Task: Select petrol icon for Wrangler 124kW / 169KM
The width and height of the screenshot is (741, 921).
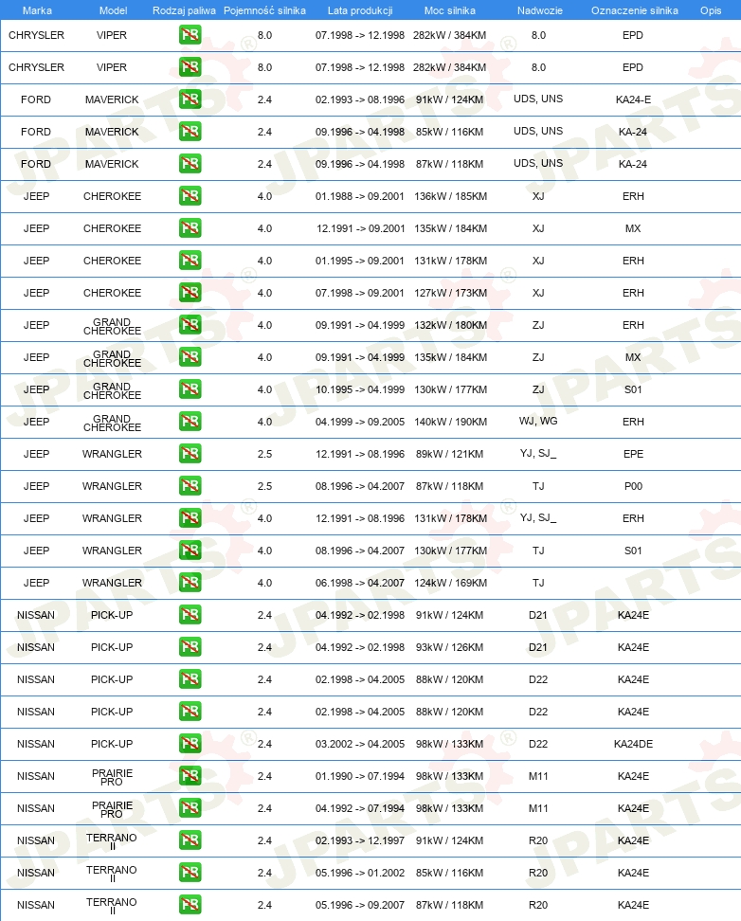Action: [x=190, y=583]
